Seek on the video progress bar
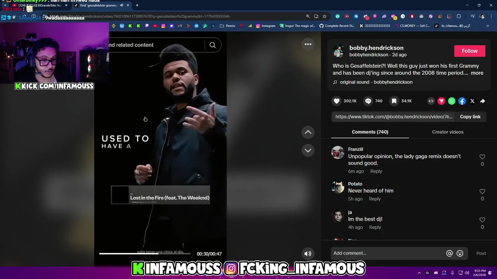This screenshot has height=279, width=497. [x=145, y=254]
